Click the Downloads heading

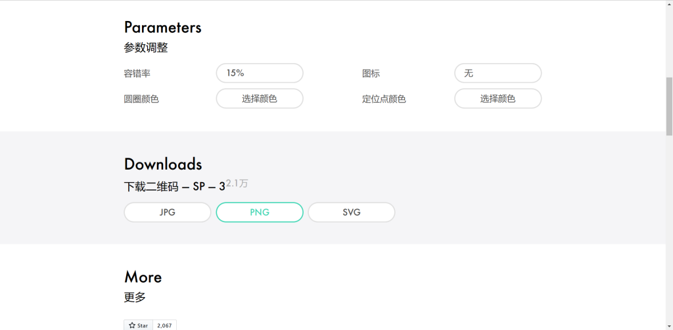[x=163, y=164]
